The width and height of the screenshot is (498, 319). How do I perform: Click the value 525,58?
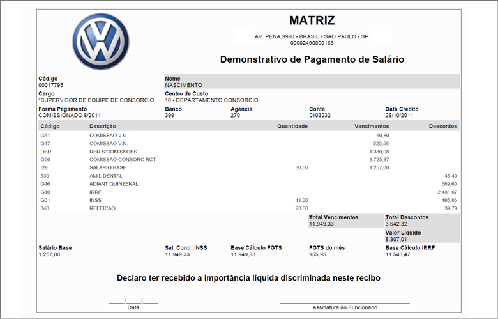tap(381, 144)
